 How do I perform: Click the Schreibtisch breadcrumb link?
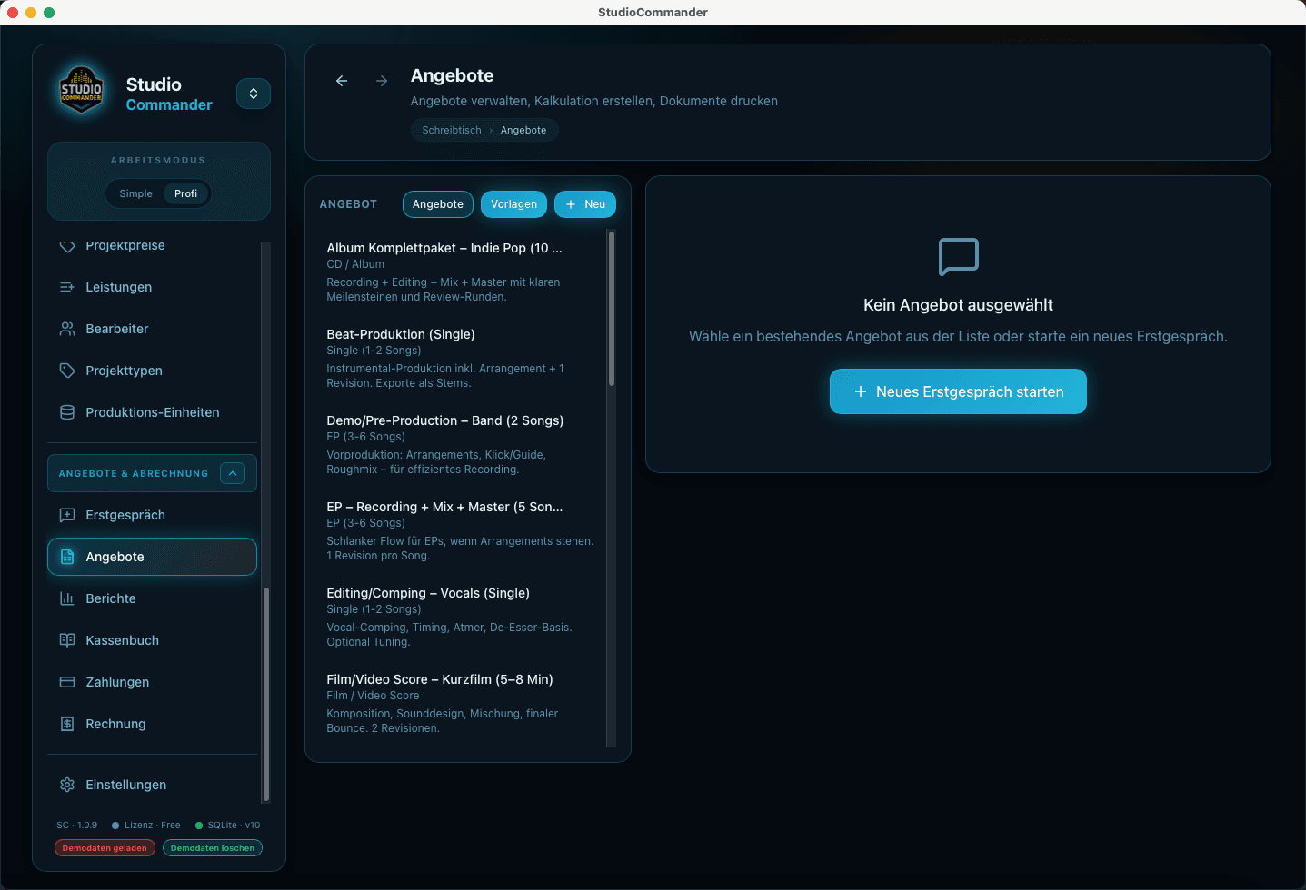[452, 130]
